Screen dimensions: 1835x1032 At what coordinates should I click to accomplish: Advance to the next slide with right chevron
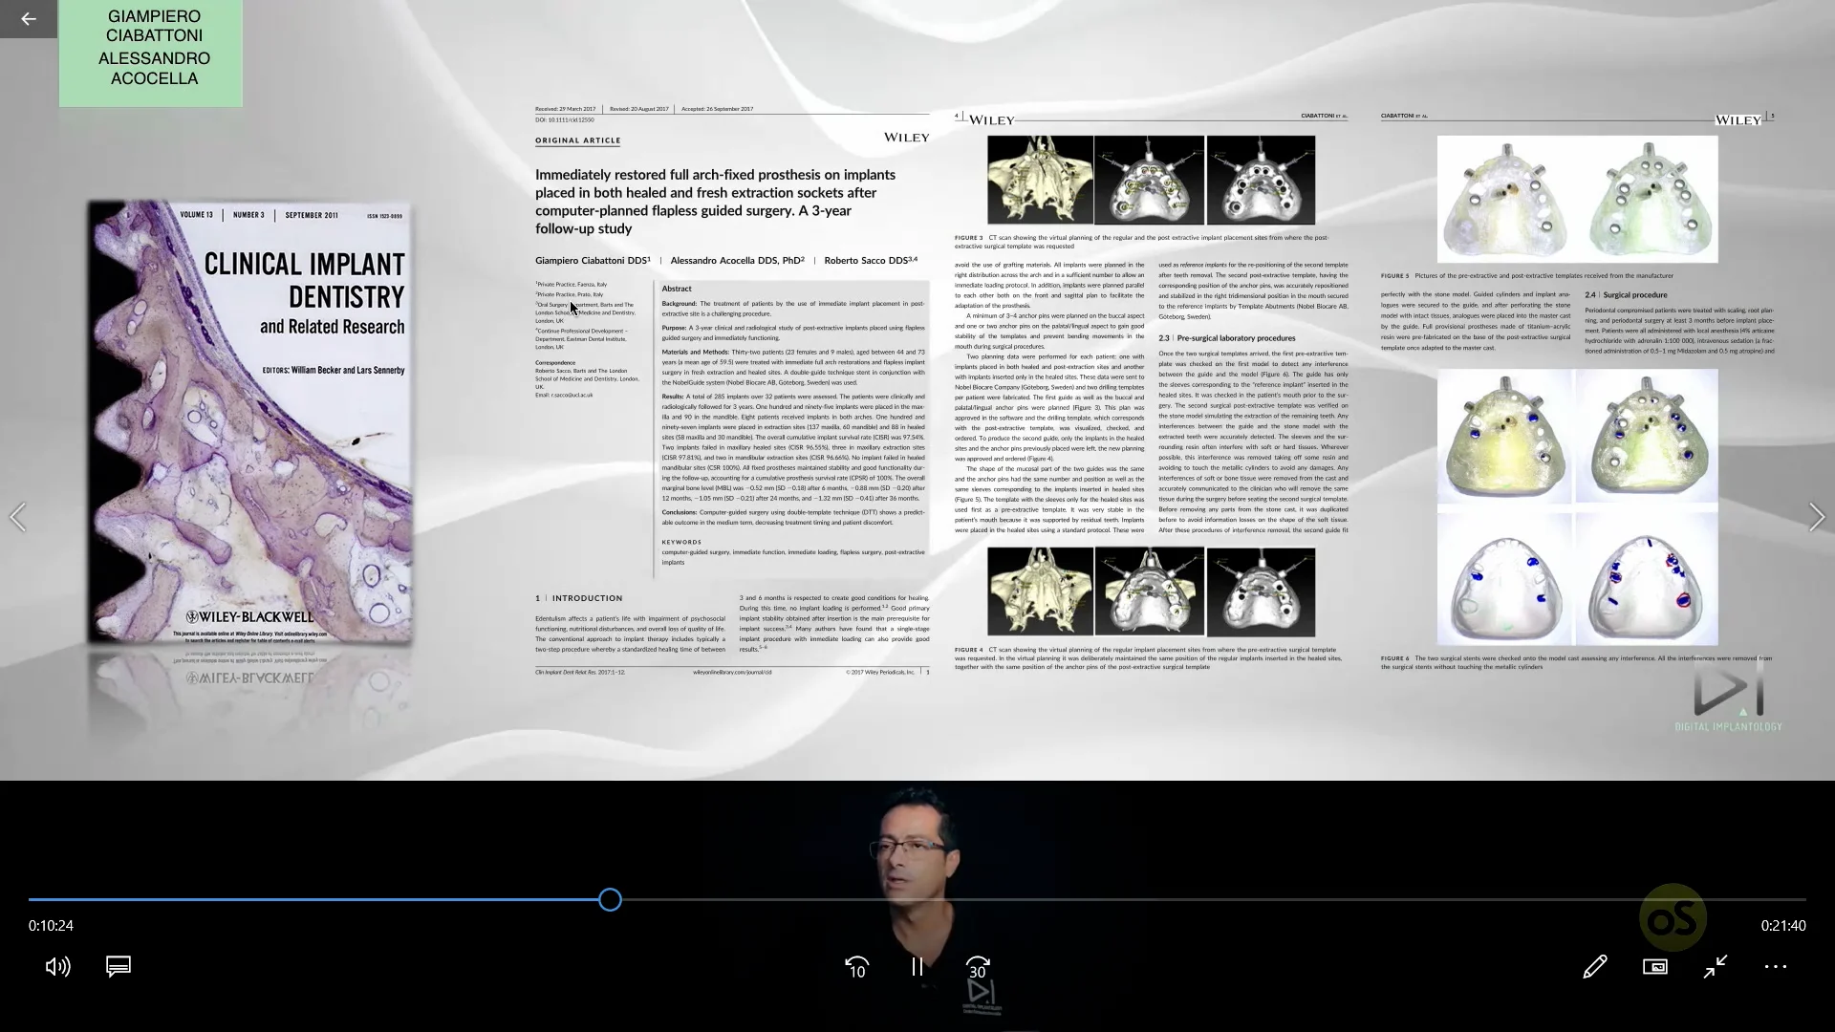tap(1816, 517)
